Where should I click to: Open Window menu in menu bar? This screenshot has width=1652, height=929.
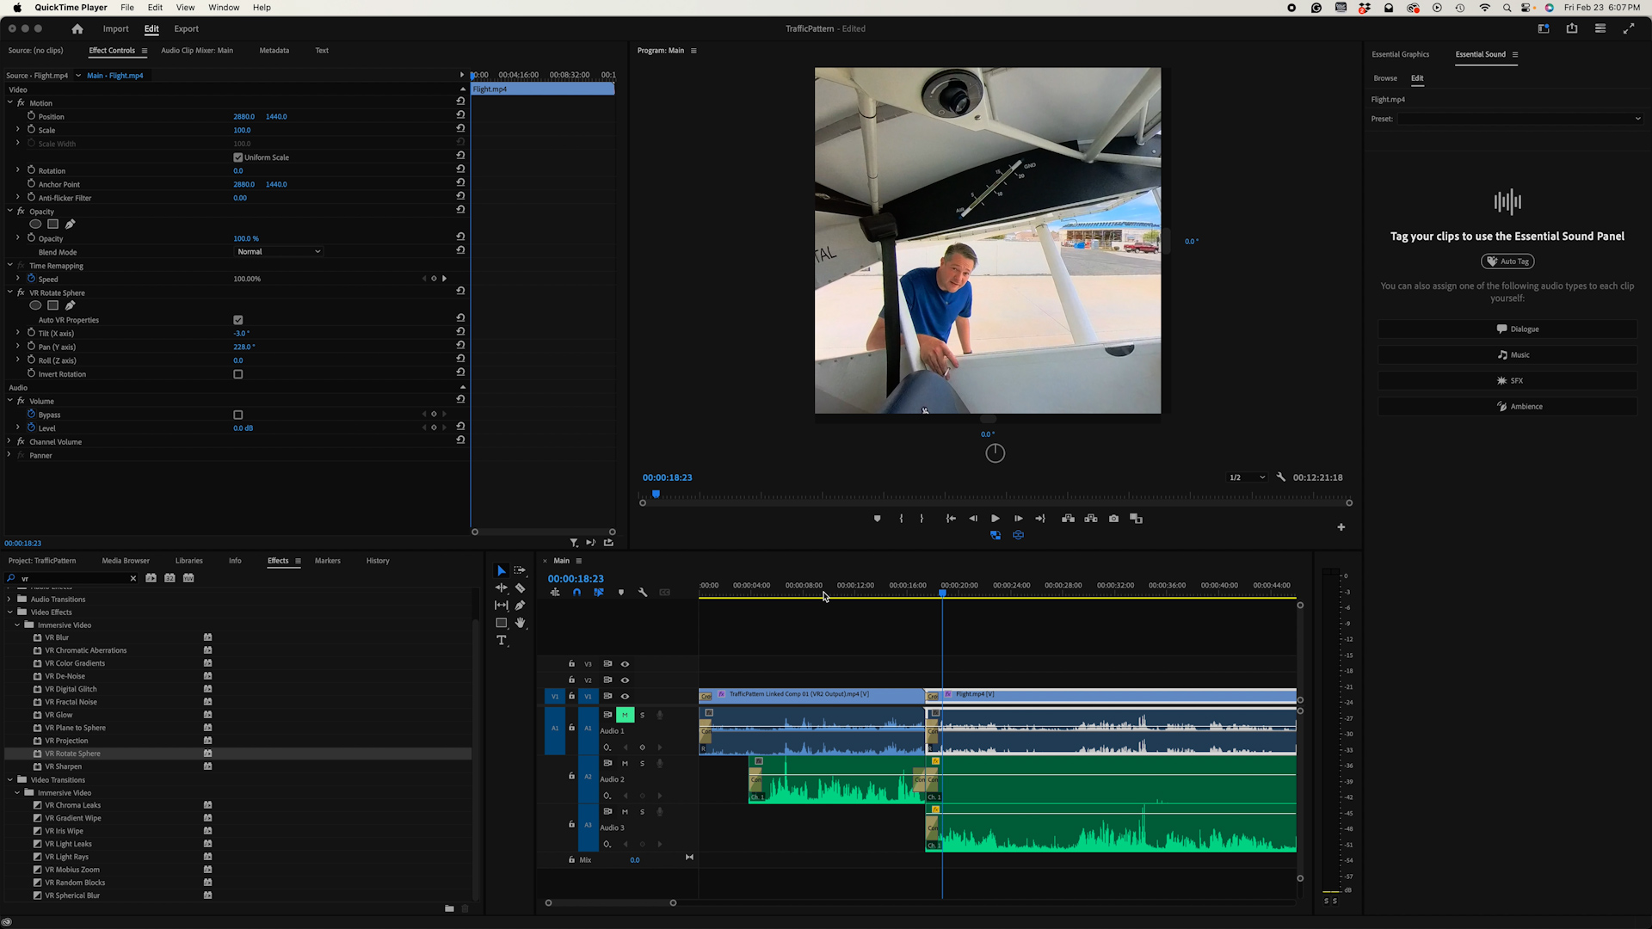224,8
